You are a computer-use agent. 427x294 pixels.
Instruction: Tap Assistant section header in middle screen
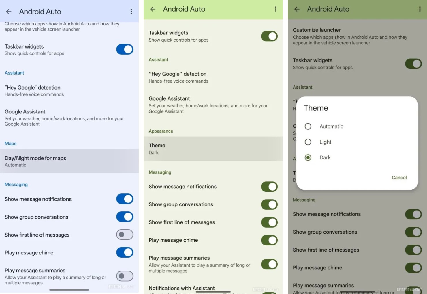click(158, 59)
